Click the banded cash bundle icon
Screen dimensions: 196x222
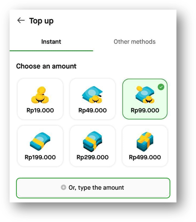click(x=40, y=141)
